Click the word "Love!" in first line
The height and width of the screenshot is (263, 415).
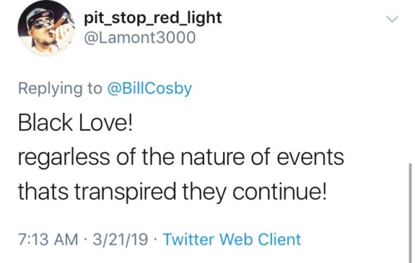106,123
